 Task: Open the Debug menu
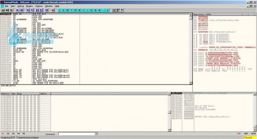[21, 6]
